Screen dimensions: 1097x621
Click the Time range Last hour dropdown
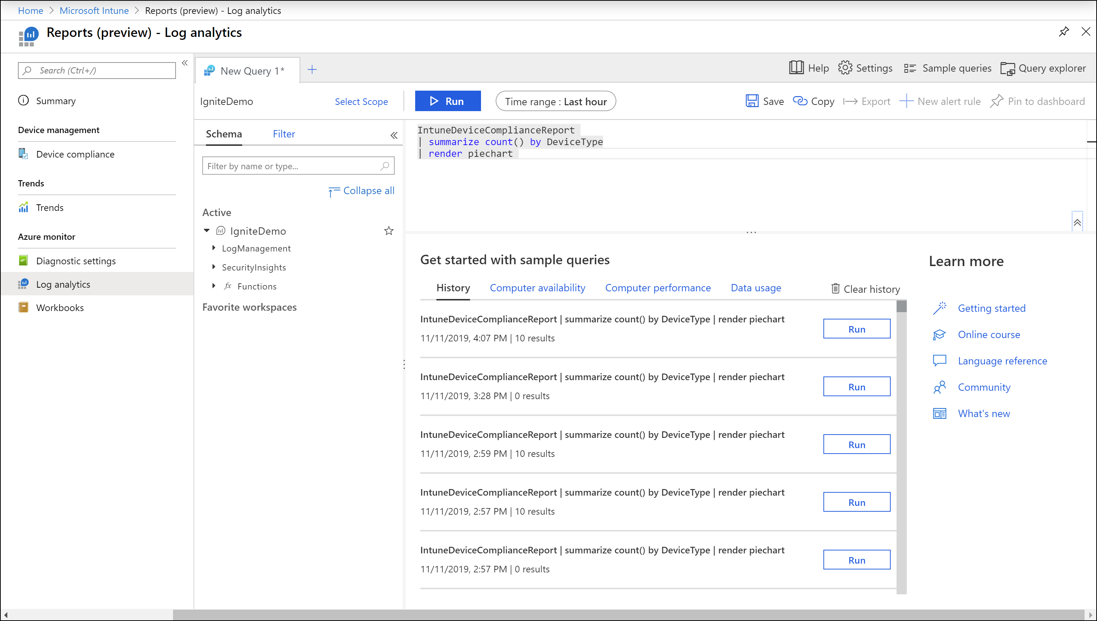tap(555, 101)
